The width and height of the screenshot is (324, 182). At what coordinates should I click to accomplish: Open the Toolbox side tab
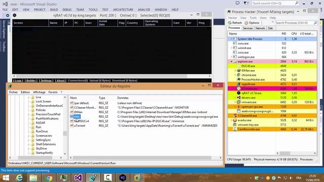[4, 47]
